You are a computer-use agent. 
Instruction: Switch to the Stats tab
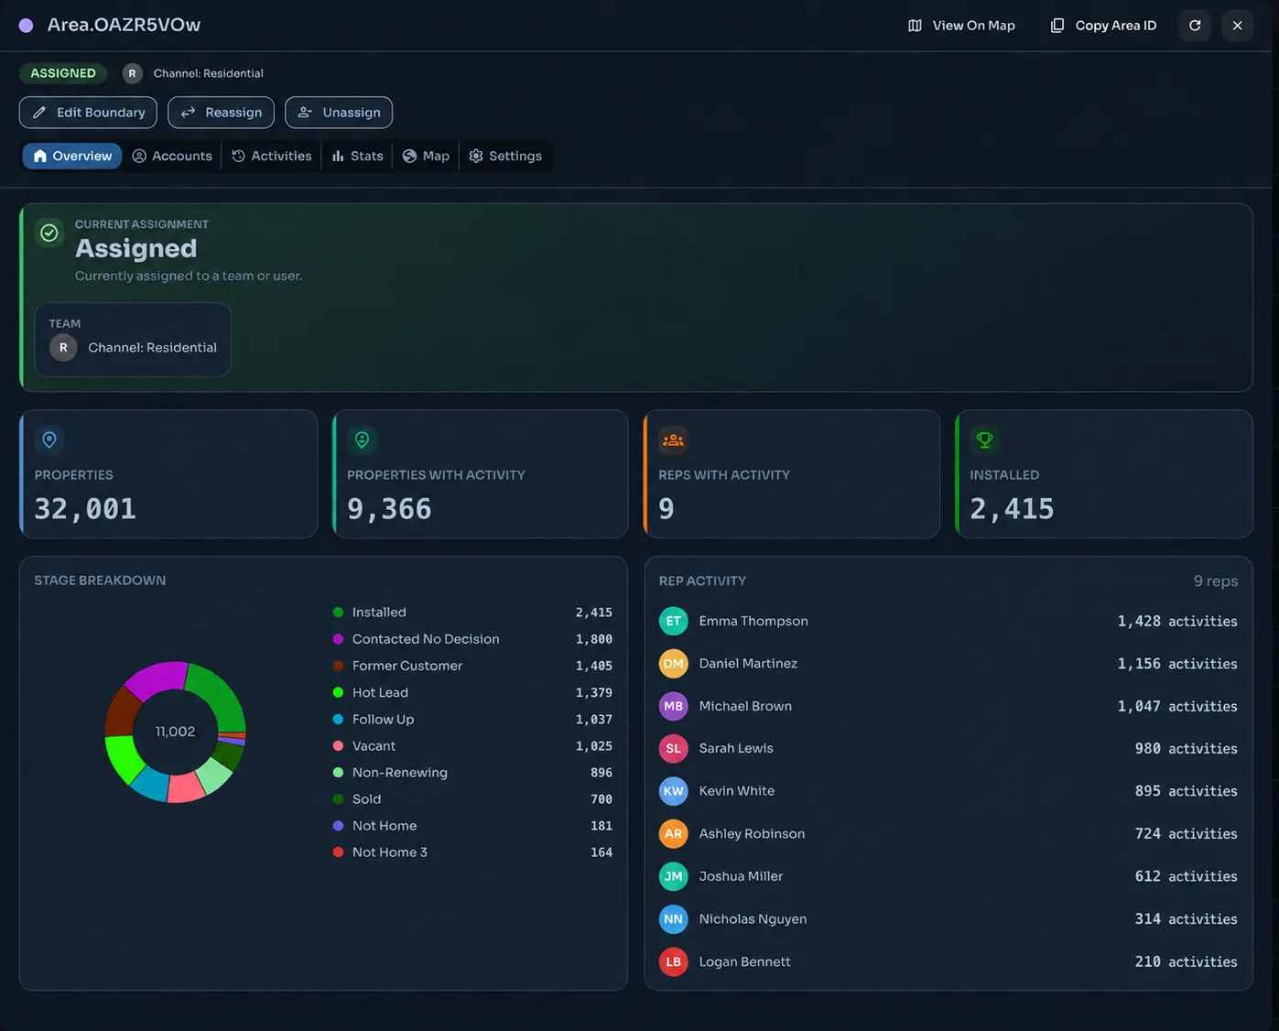[x=357, y=157]
